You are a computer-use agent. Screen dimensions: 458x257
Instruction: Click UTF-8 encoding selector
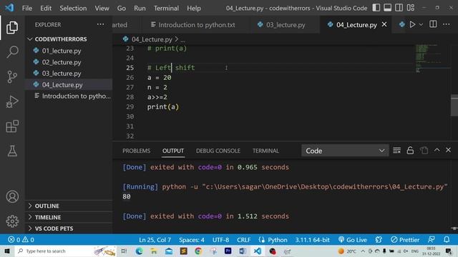coord(220,240)
